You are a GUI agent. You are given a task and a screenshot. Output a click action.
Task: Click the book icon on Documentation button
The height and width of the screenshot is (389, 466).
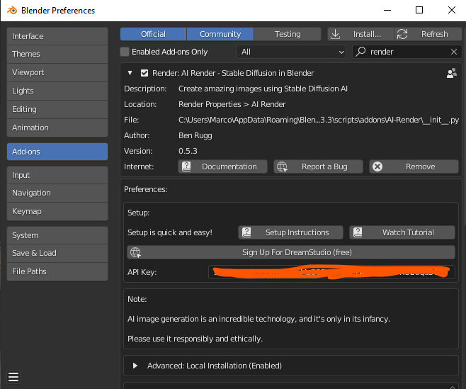(186, 167)
